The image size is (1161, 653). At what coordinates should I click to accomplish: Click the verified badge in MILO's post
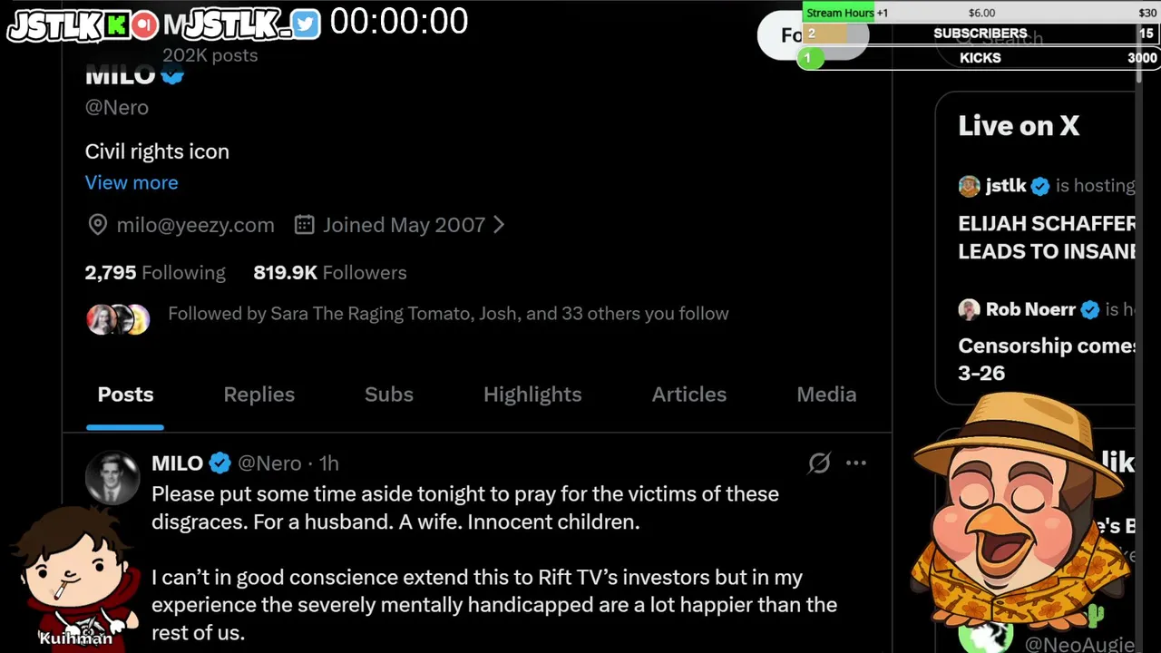tap(220, 463)
